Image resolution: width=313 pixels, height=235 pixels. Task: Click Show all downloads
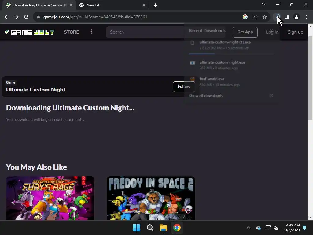point(206,96)
